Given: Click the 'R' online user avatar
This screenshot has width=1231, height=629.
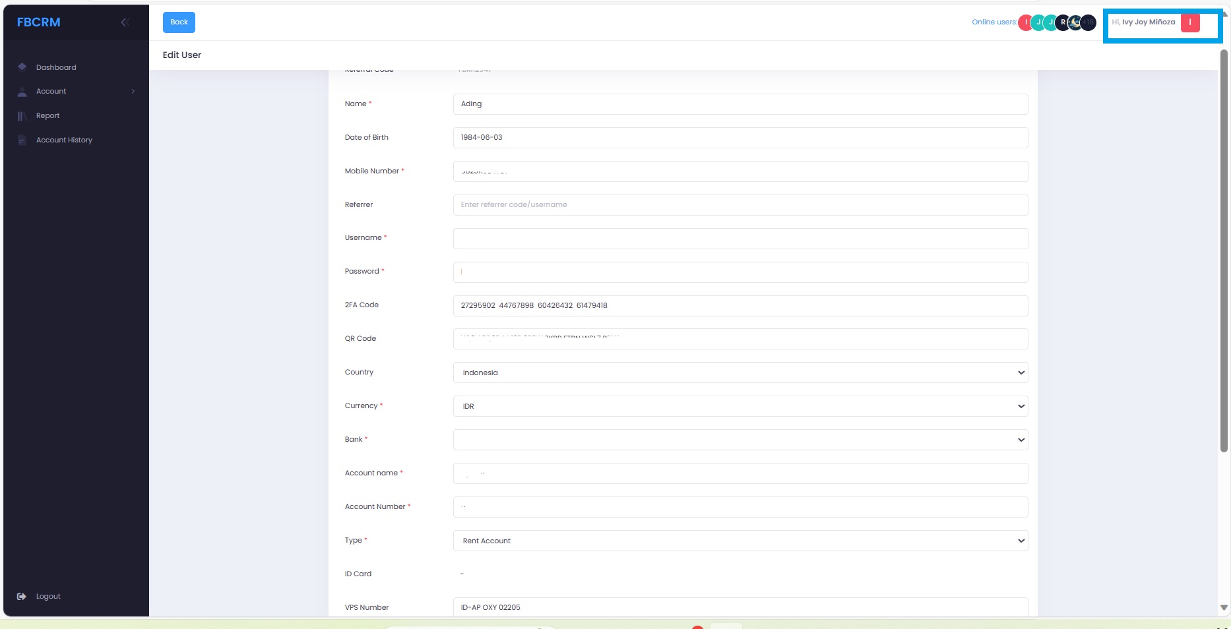Looking at the screenshot, I should [1063, 22].
